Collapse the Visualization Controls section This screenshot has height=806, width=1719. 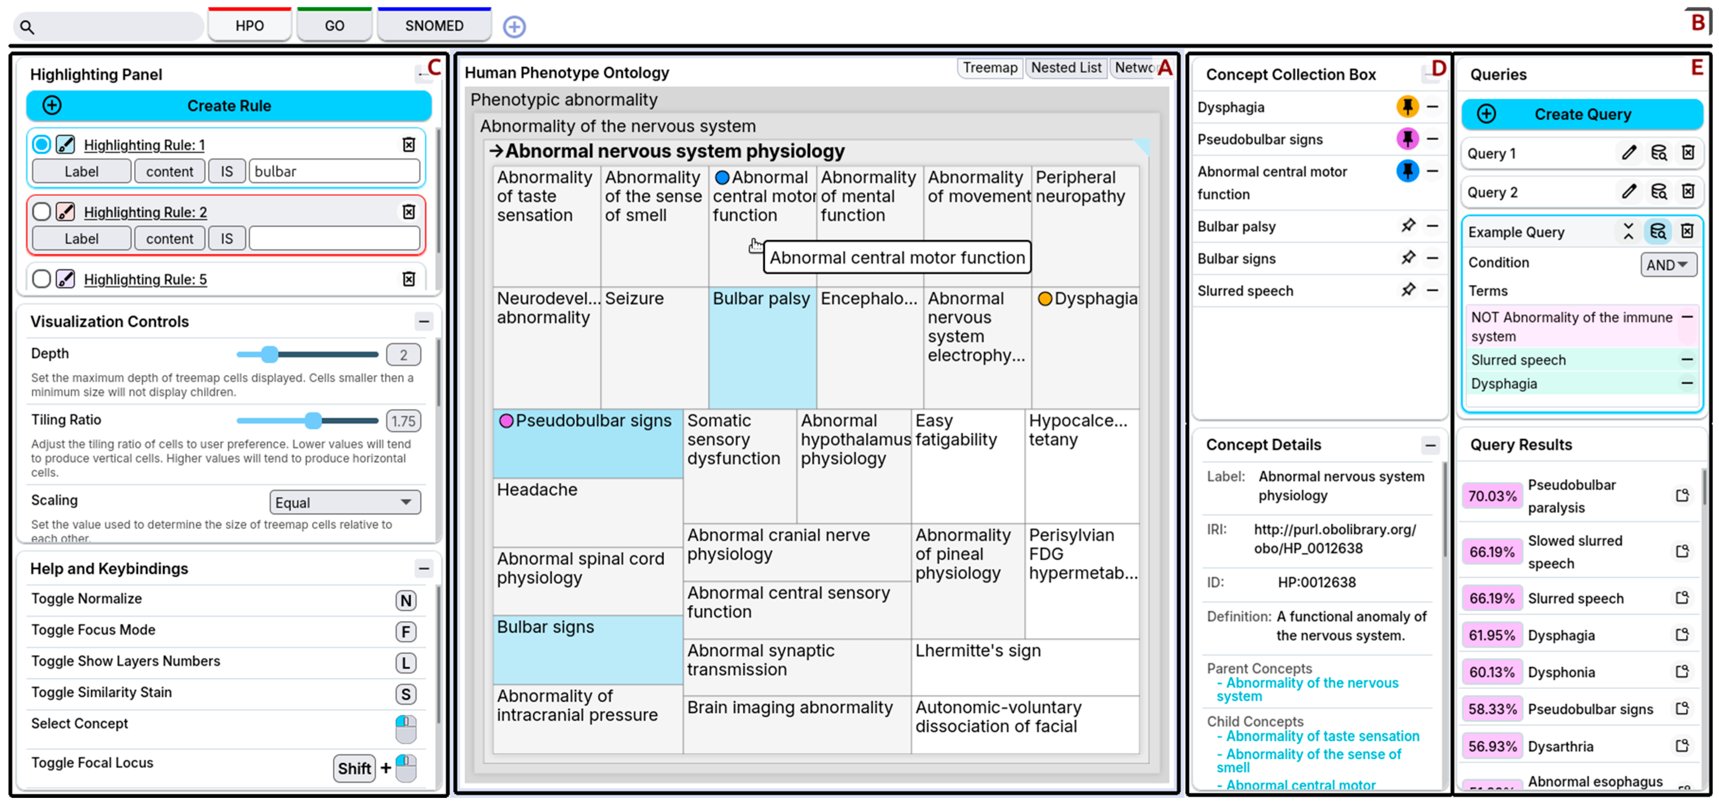424,322
